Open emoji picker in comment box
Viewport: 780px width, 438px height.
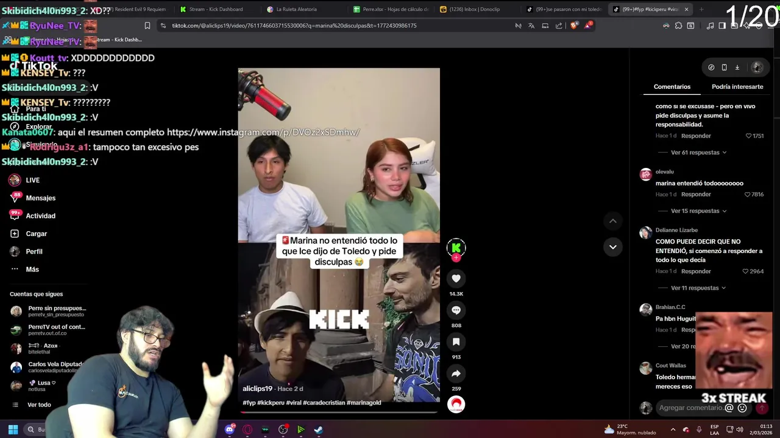(x=742, y=408)
